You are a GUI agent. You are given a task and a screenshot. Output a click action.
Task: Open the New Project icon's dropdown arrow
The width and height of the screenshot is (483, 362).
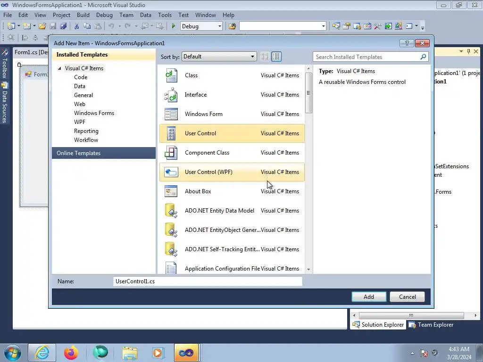pos(18,26)
